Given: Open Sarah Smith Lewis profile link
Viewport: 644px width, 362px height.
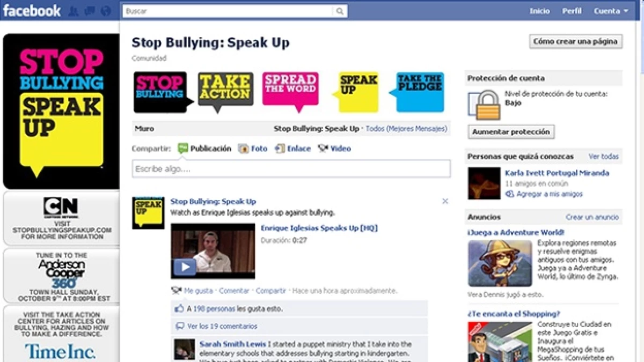Looking at the screenshot, I should pyautogui.click(x=232, y=344).
